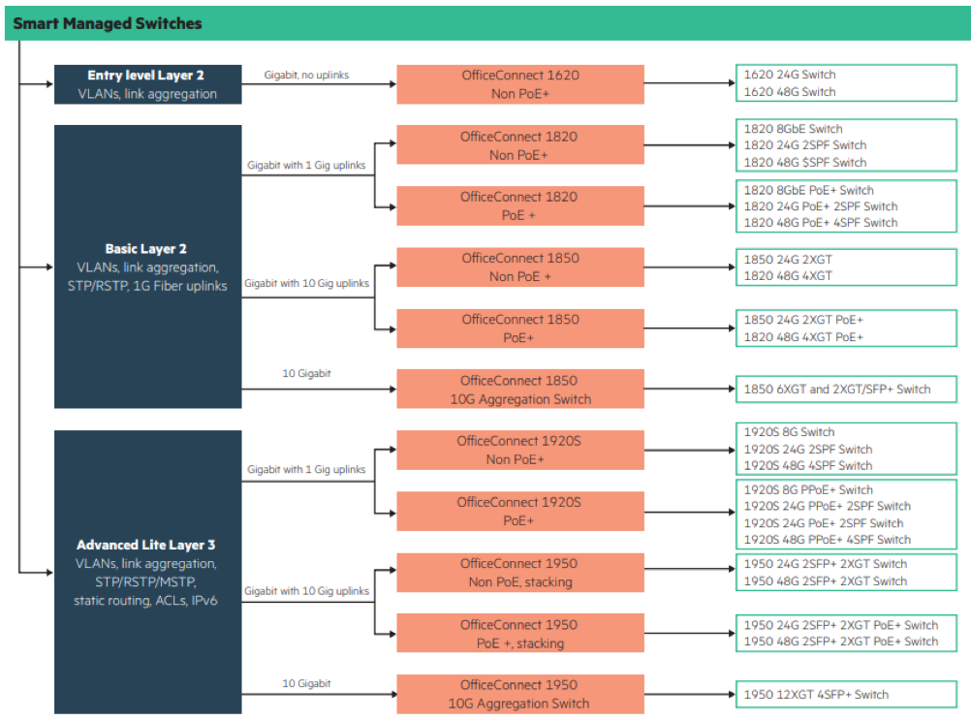Select the OfficeConnect 1820 PoE+ box

520,205
